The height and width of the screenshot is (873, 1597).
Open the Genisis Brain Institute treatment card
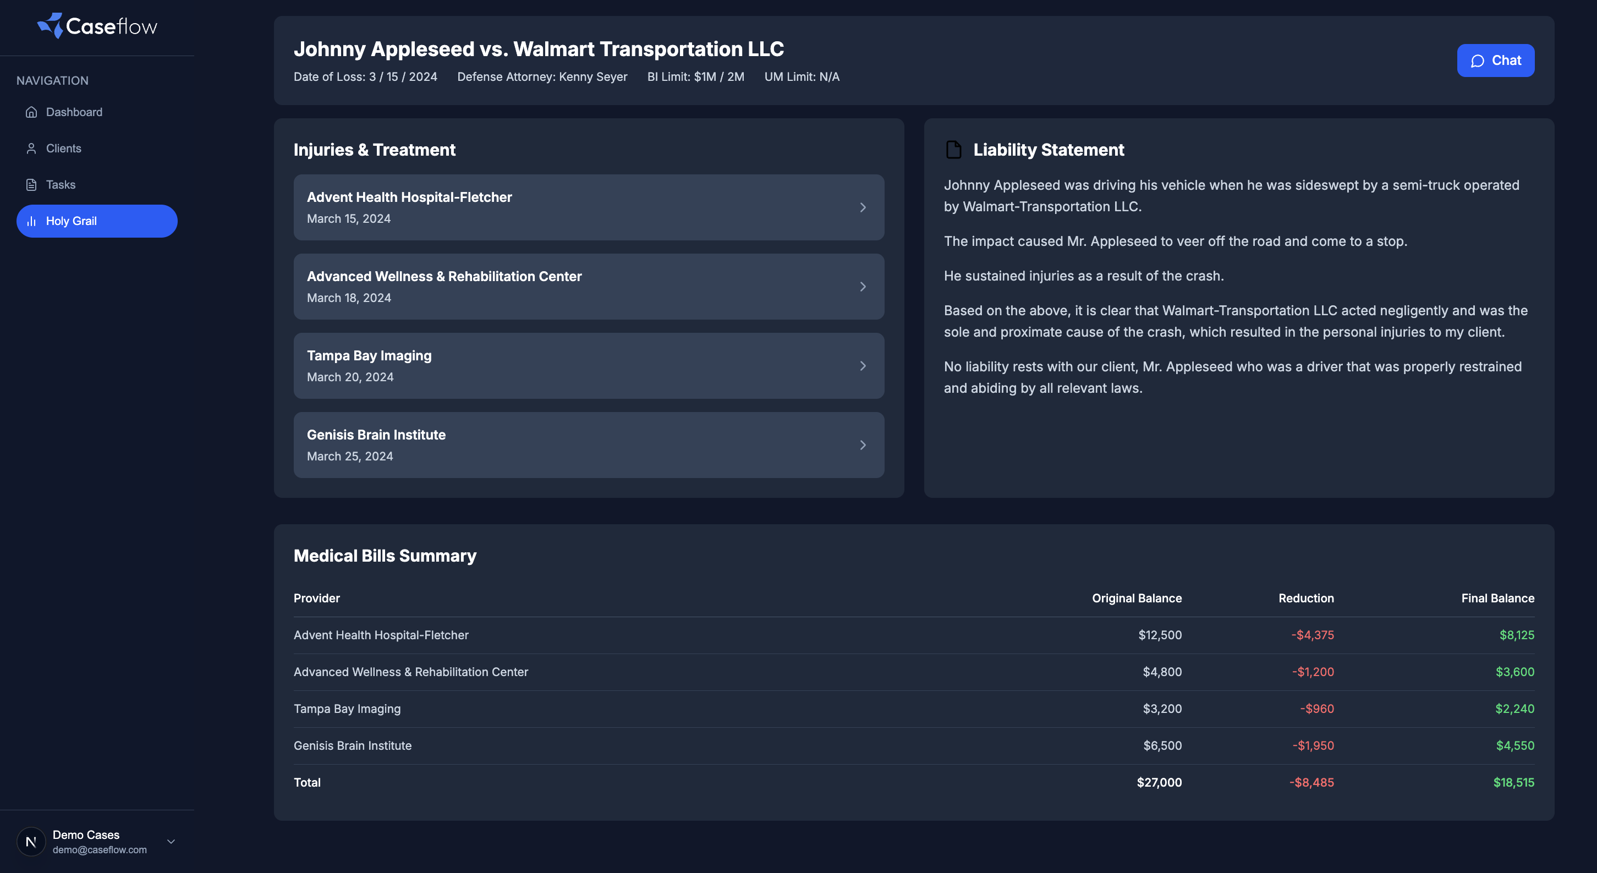[x=588, y=445]
